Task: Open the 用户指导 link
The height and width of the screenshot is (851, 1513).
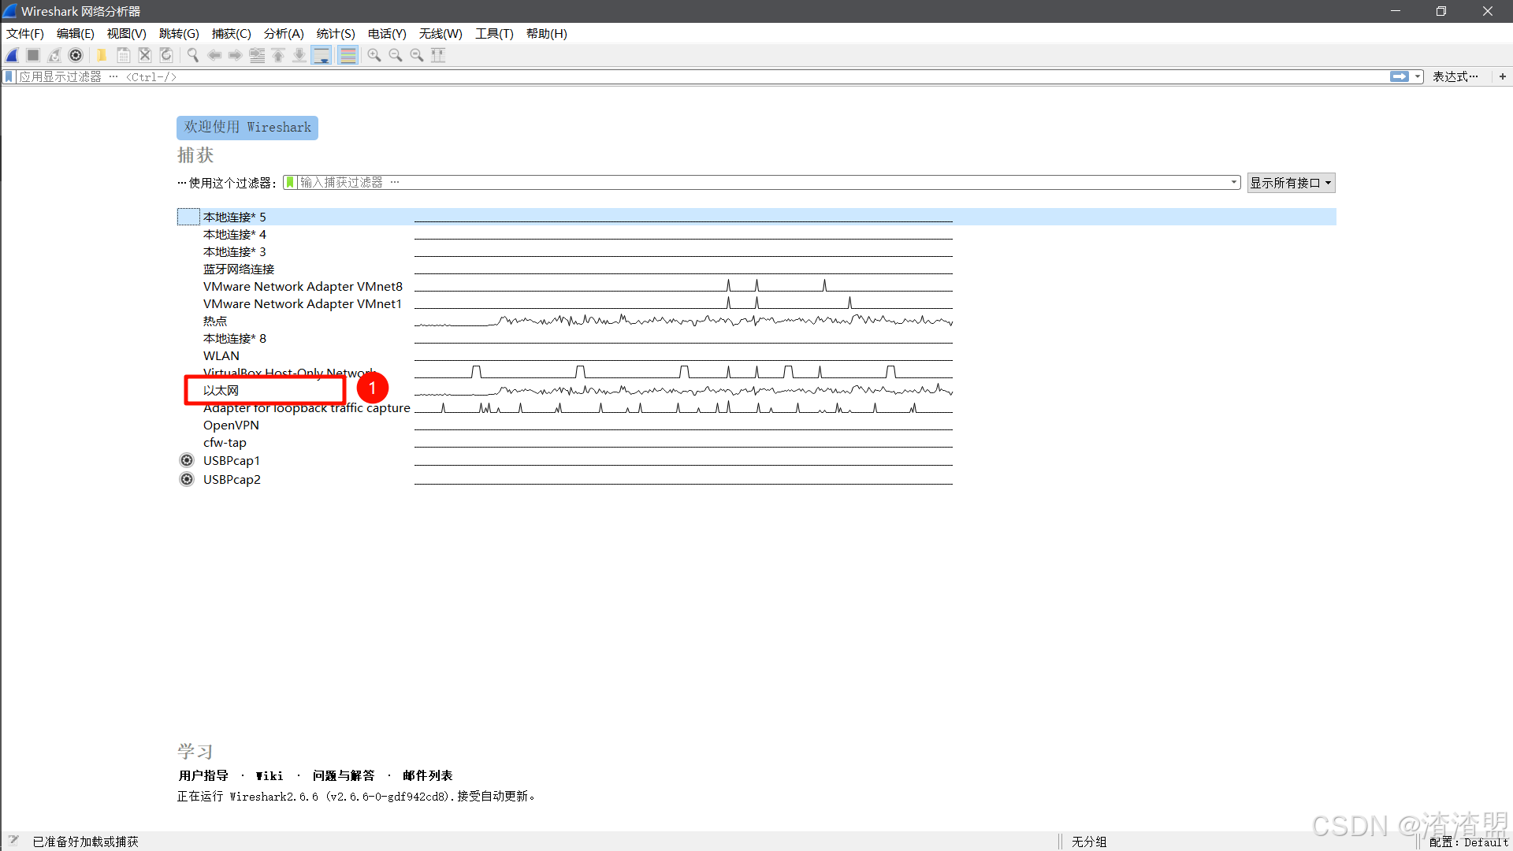Action: (x=203, y=775)
